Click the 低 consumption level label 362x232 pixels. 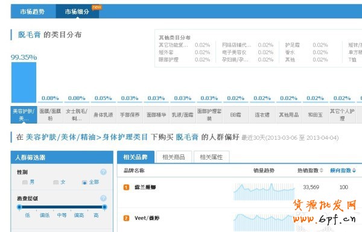point(28,215)
